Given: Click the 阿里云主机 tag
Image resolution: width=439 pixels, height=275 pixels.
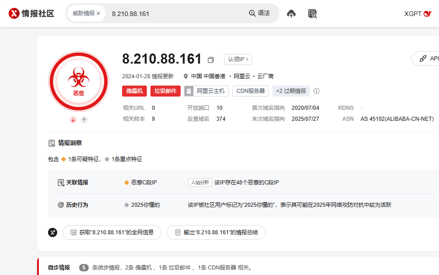Looking at the screenshot, I should click(206, 91).
